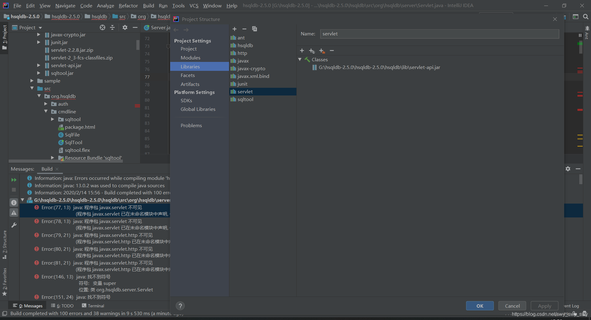This screenshot has height=320, width=591.
Task: Open Project panel settings gear
Action: coord(125,27)
